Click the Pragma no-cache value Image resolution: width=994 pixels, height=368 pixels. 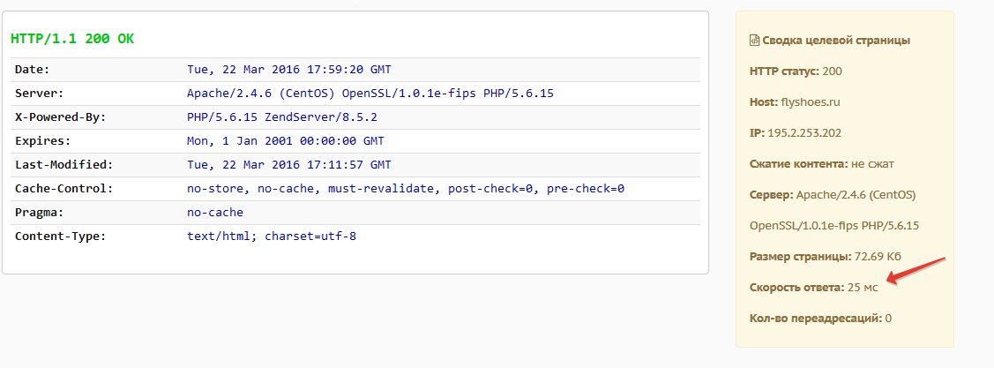pos(215,212)
